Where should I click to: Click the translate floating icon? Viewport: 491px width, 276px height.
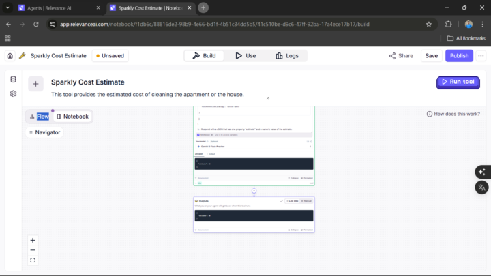coord(482,187)
